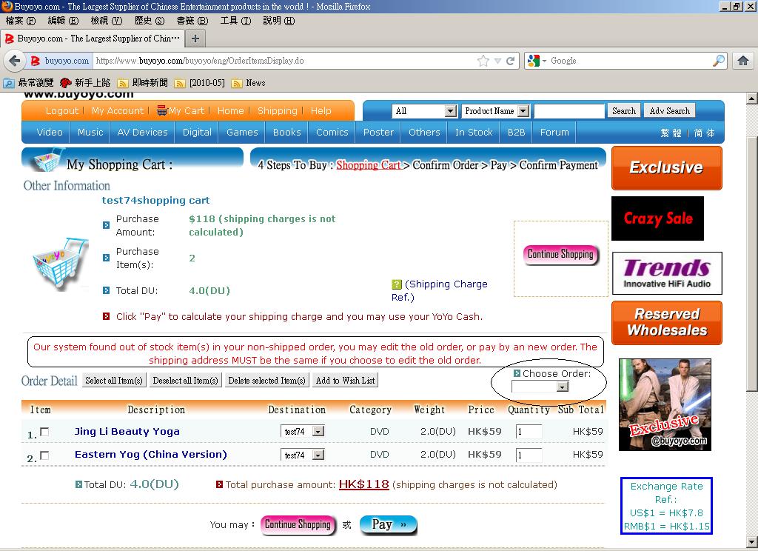758x551 pixels.
Task: Click the browser back arrow button
Action: click(15, 61)
